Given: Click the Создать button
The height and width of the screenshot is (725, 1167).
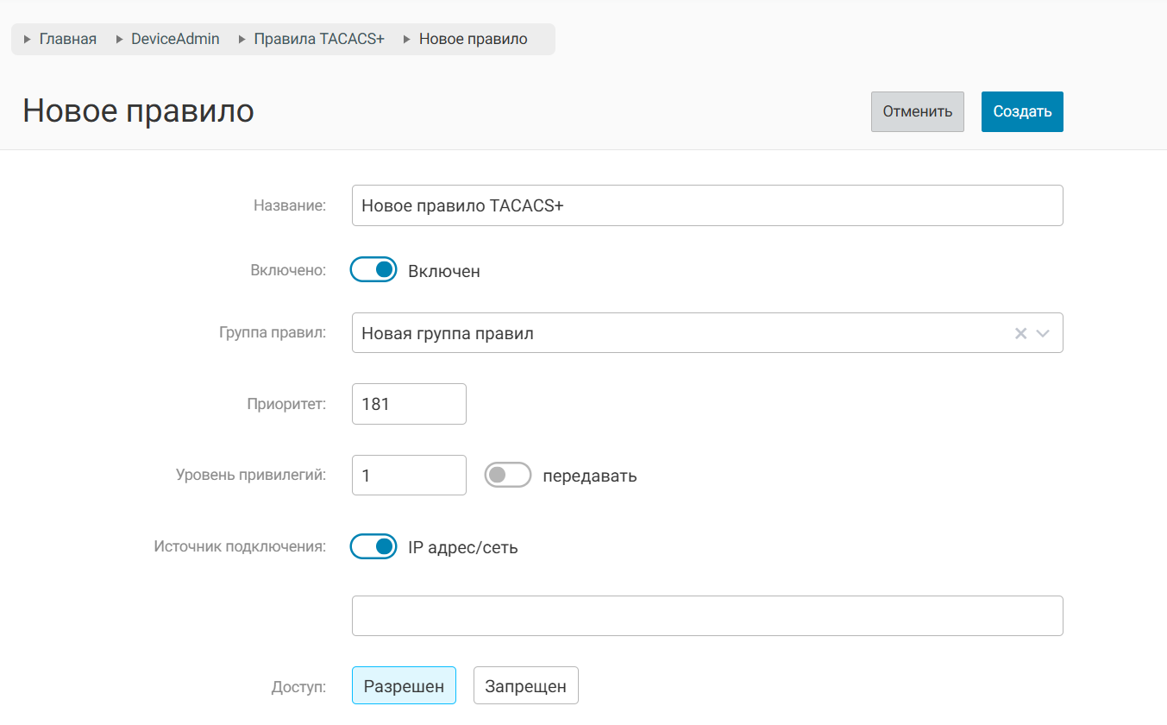Looking at the screenshot, I should pos(1022,111).
